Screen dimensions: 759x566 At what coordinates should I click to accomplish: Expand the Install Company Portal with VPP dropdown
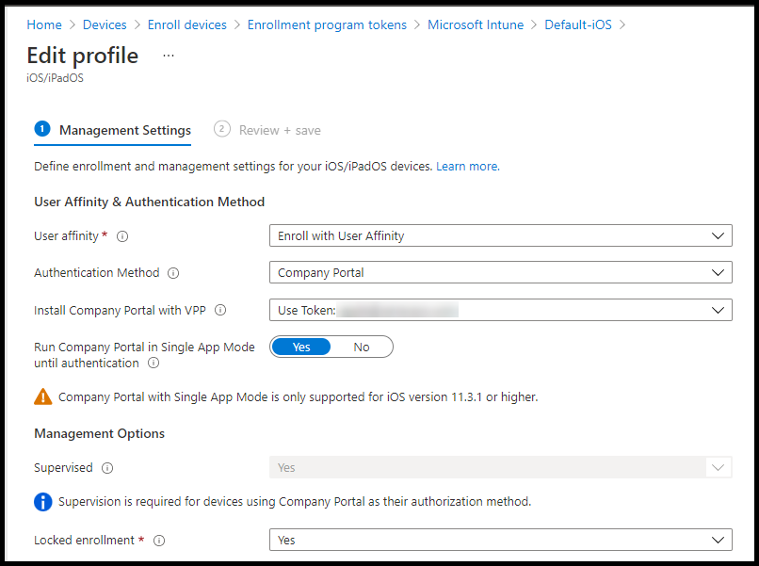(x=500, y=310)
